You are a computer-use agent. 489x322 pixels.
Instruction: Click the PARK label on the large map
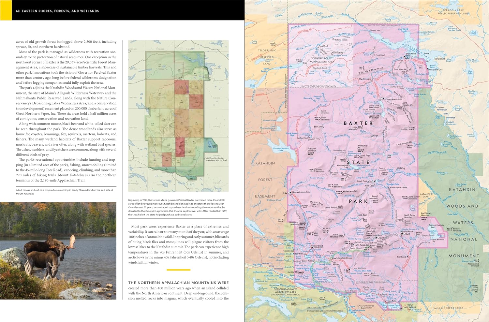358,201
